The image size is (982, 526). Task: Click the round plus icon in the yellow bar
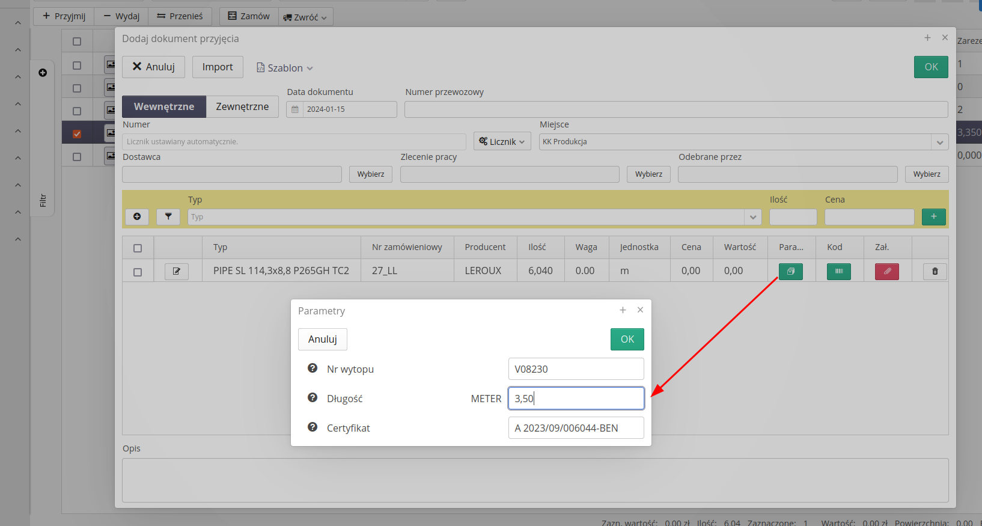pos(137,216)
